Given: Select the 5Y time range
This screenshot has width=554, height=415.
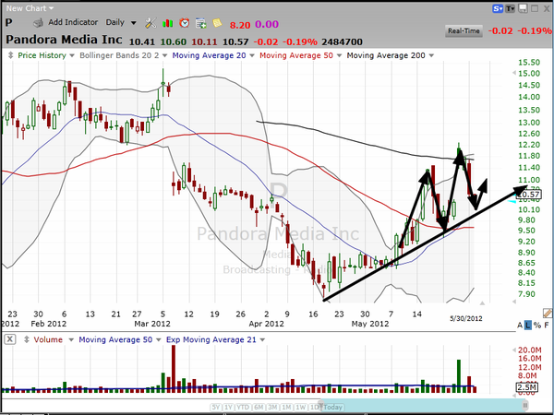Looking at the screenshot, I should pyautogui.click(x=216, y=408).
